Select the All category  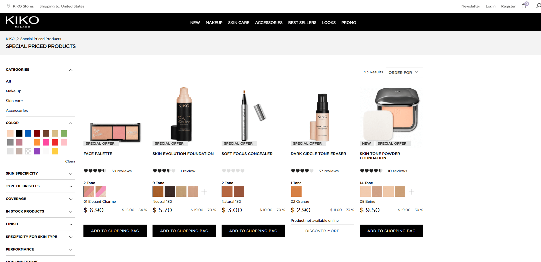pyautogui.click(x=8, y=81)
